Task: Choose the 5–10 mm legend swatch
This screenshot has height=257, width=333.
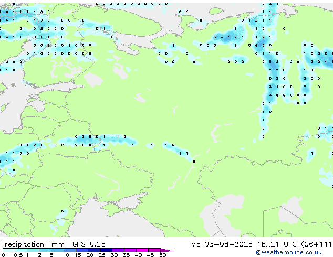Action: click(57, 250)
